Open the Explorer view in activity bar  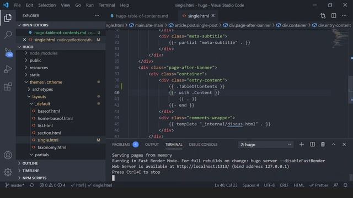point(8,18)
